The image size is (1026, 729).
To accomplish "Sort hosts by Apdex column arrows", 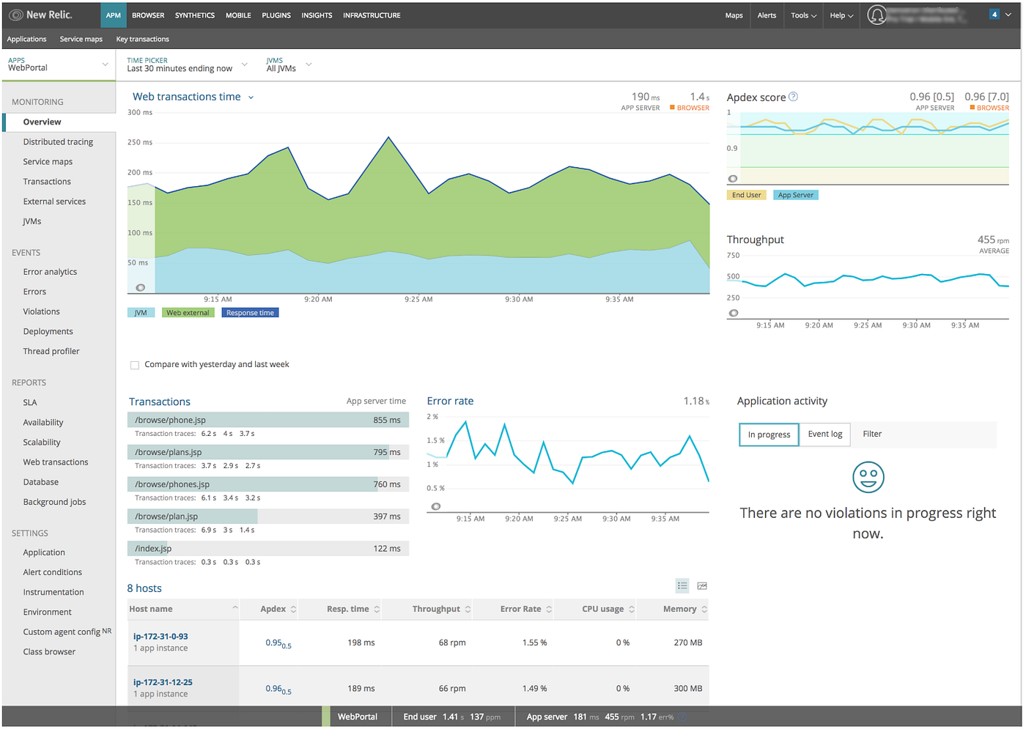I will (293, 609).
